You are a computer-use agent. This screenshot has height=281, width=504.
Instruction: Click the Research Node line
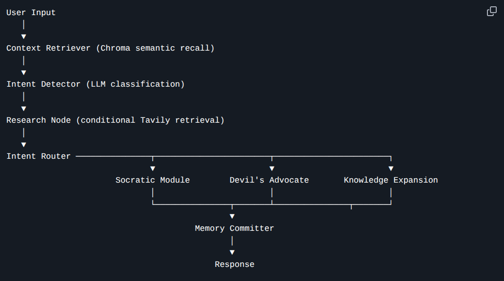click(115, 120)
